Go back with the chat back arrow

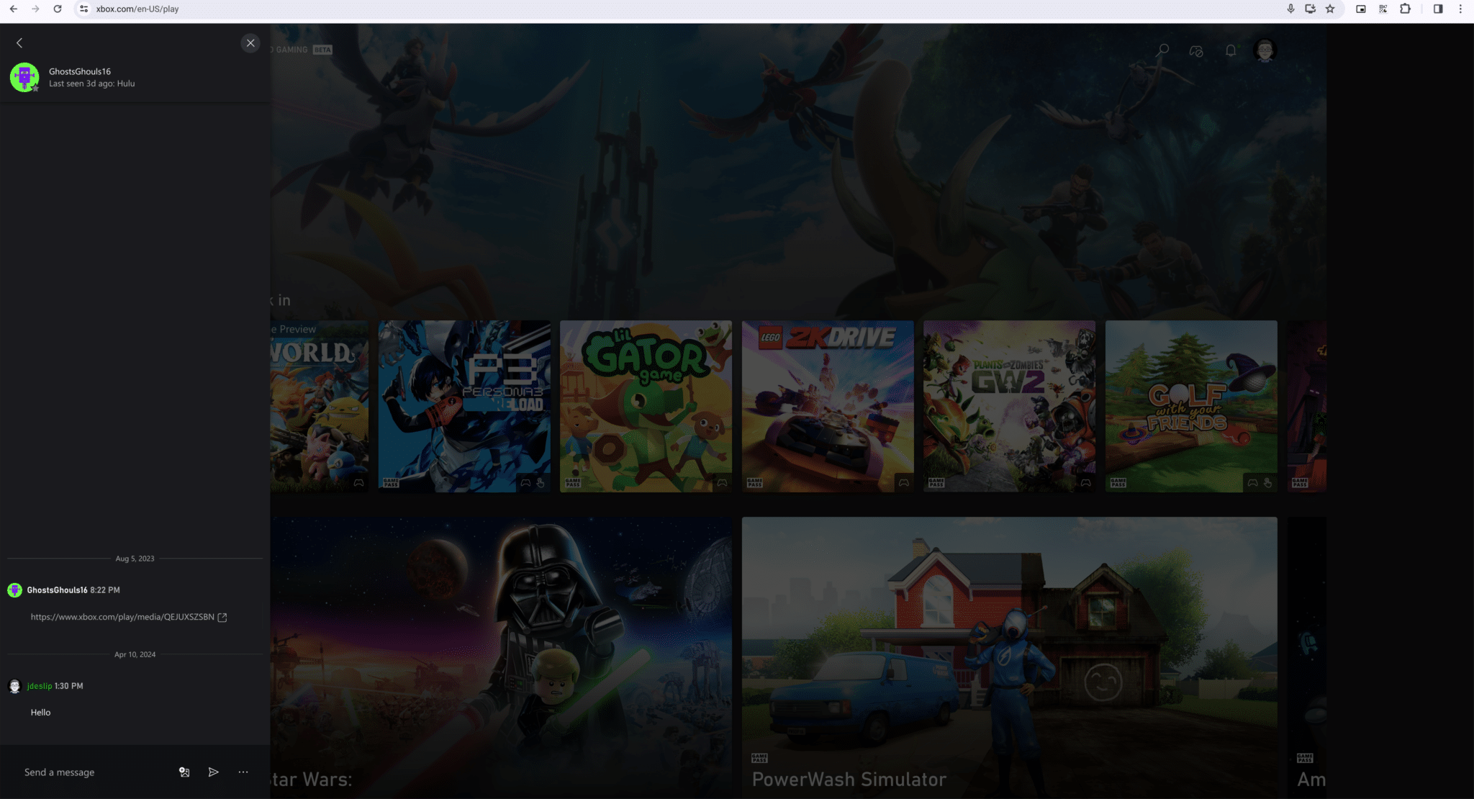(19, 42)
